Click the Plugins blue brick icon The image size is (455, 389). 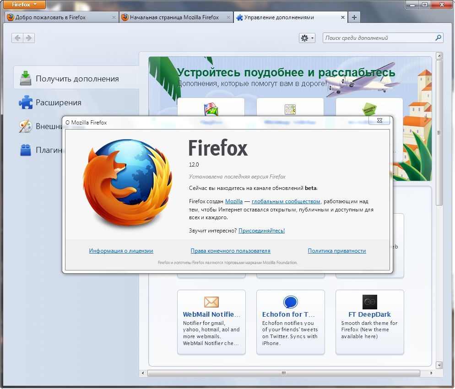pyautogui.click(x=26, y=150)
